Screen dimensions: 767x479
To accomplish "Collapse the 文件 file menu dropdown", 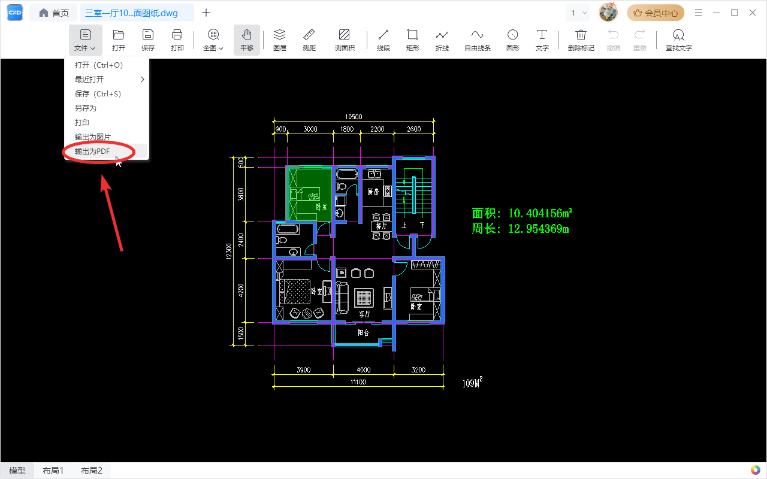I will (x=85, y=40).
